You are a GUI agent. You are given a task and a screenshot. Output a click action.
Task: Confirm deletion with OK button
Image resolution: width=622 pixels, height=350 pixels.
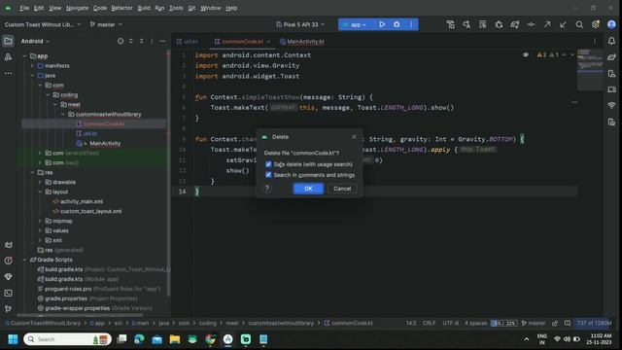point(308,189)
